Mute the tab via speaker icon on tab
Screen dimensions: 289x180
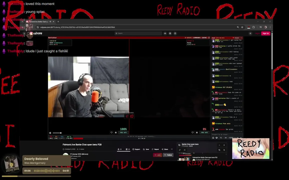click(x=50, y=21)
